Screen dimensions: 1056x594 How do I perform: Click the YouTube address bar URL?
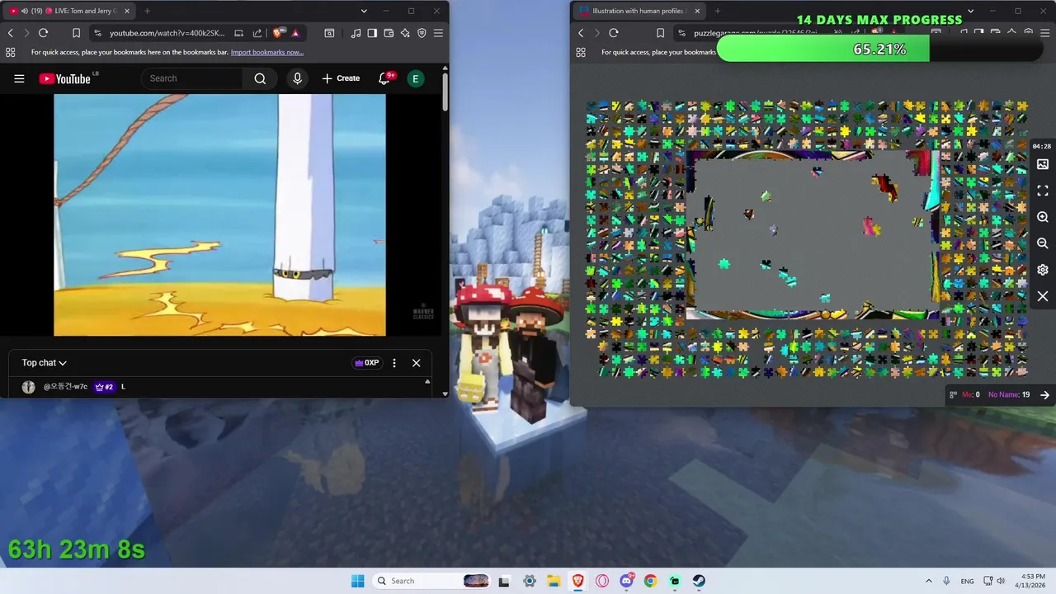[x=167, y=33]
